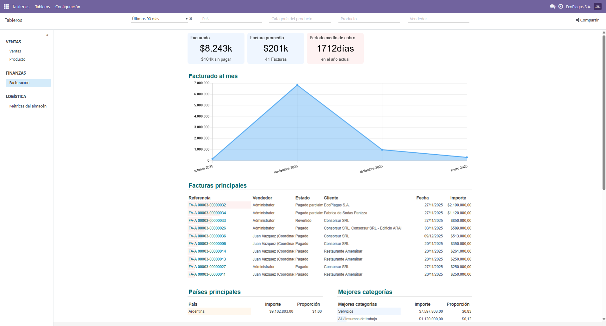
Task: Open the chat conversations icon
Action: pyautogui.click(x=553, y=6)
